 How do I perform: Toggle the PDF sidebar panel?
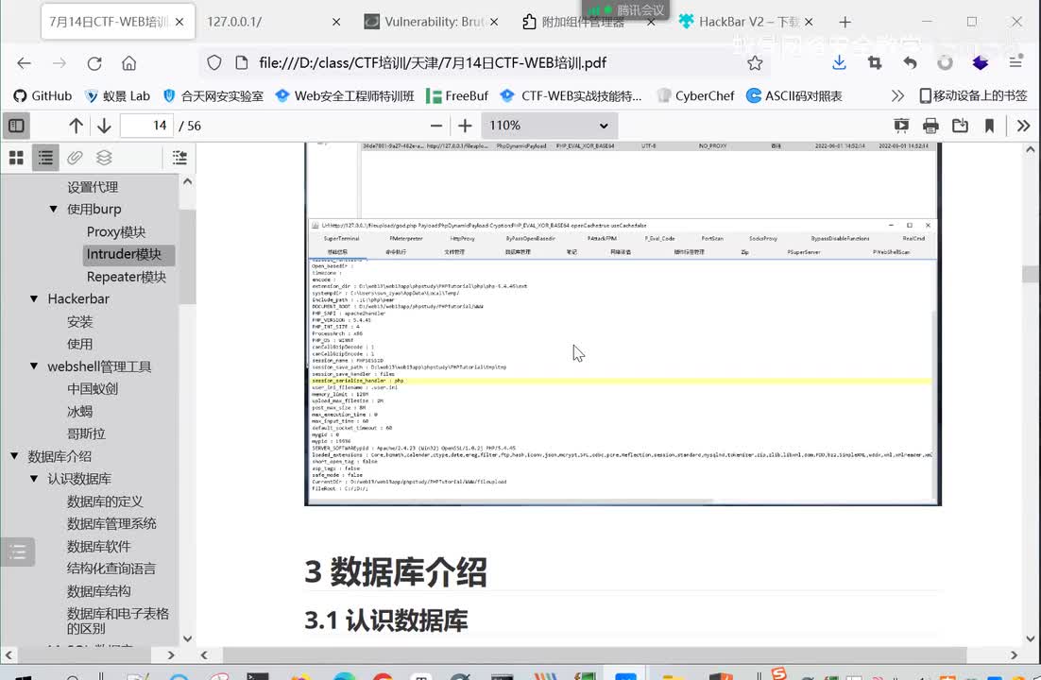pyautogui.click(x=17, y=126)
